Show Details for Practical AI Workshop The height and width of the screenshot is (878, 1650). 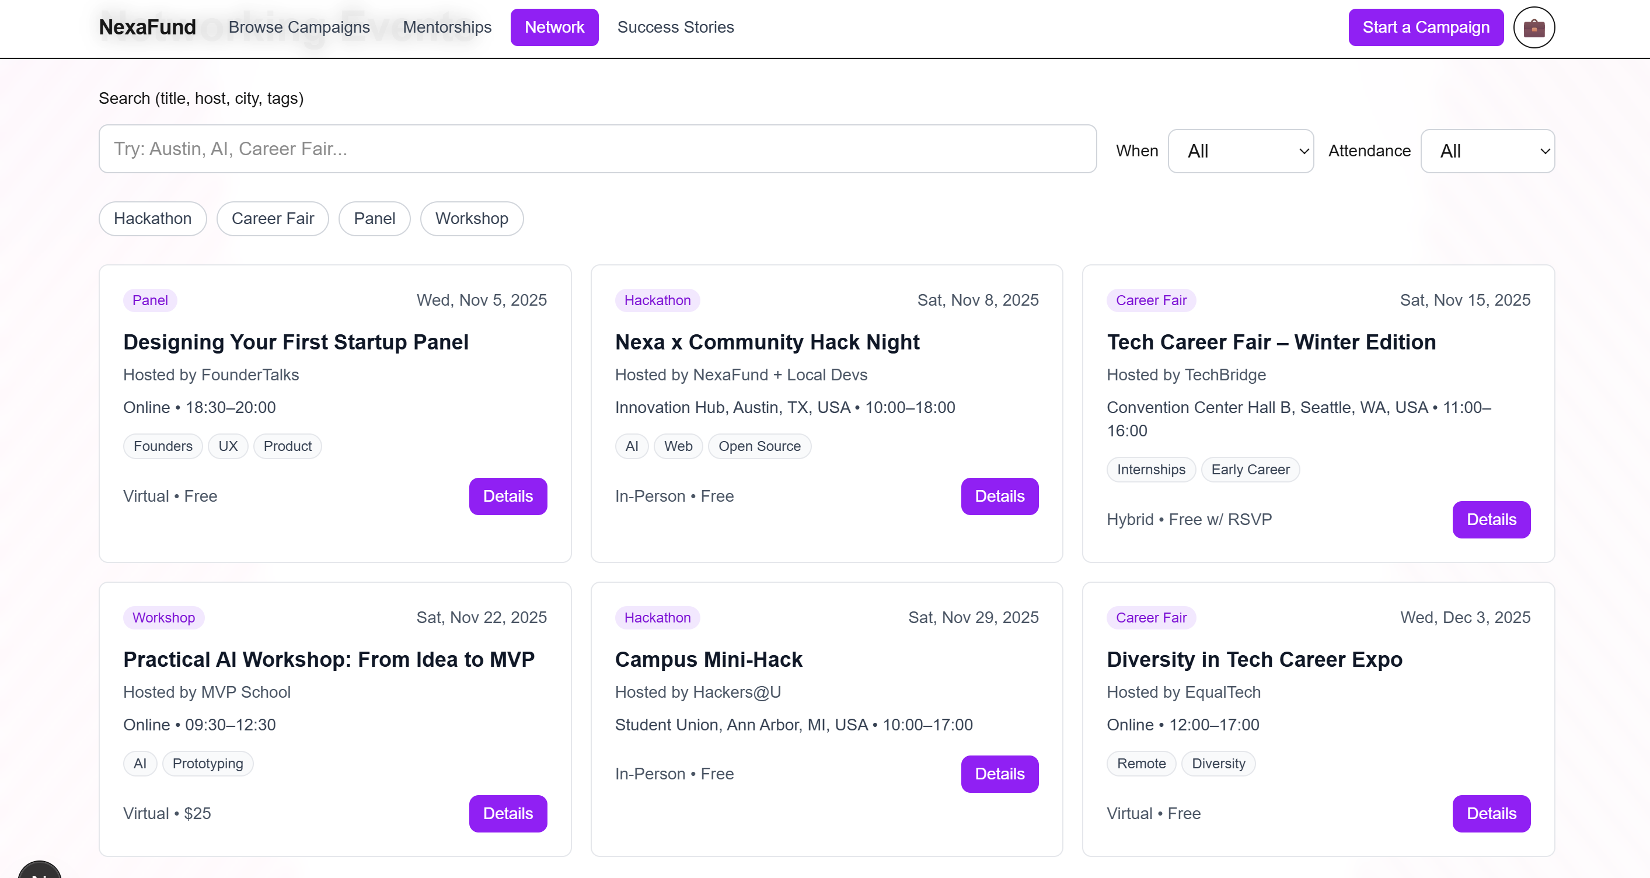pyautogui.click(x=507, y=813)
